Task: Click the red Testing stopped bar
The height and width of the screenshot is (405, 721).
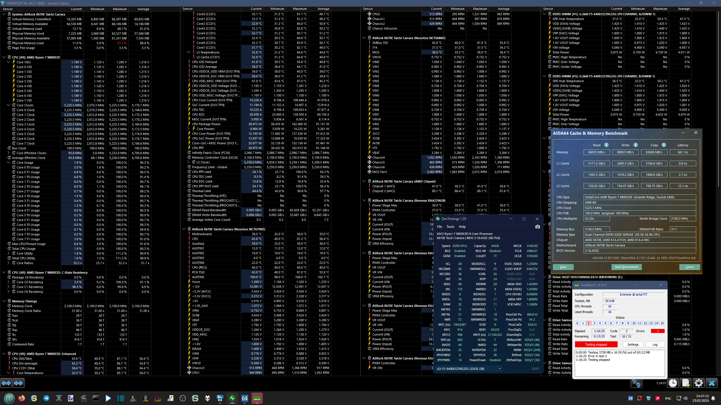Action: coord(596,345)
